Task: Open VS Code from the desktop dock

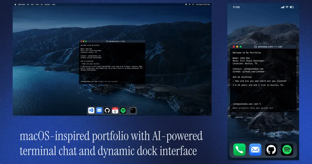Action: 91,110
